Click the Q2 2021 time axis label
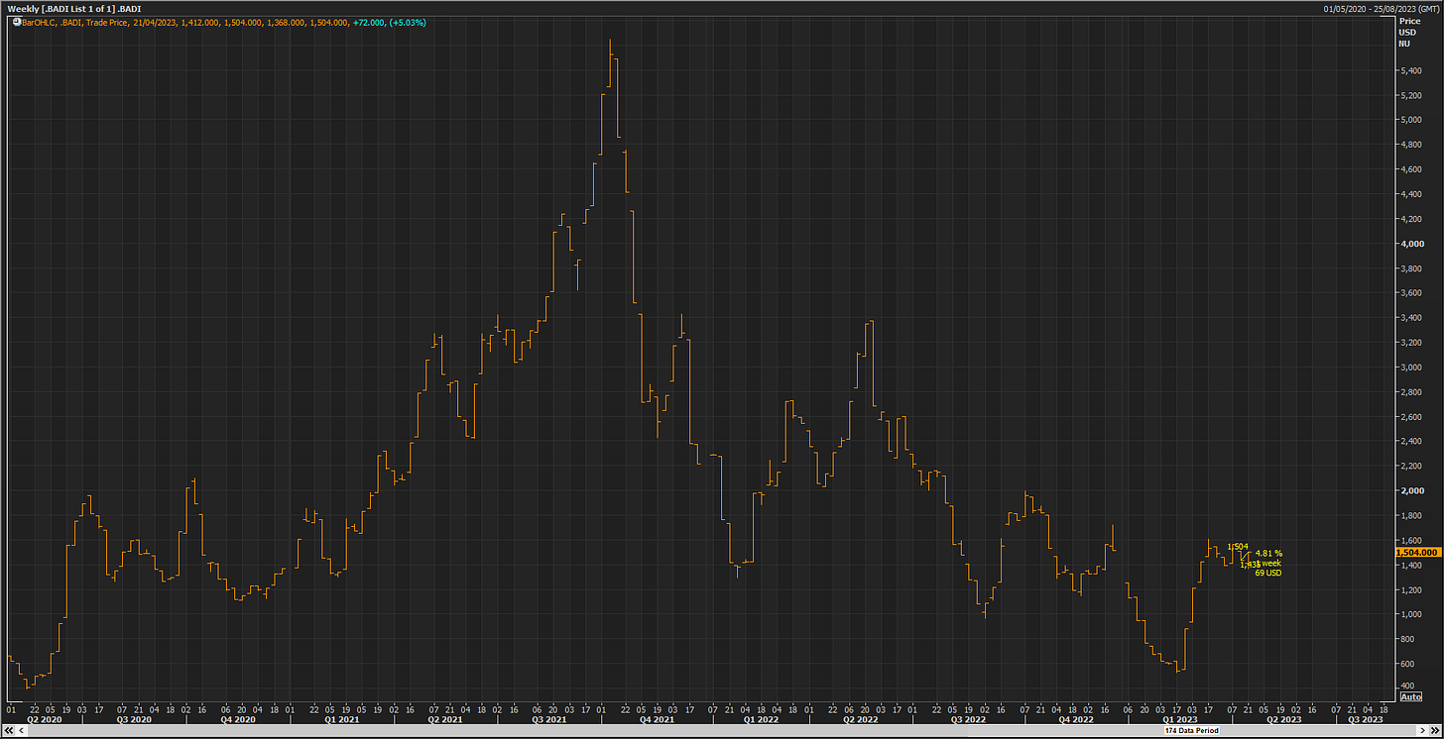Image resolution: width=1444 pixels, height=739 pixels. pyautogui.click(x=445, y=719)
